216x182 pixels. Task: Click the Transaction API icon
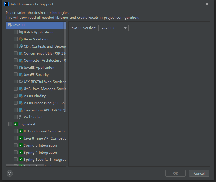point(21,110)
